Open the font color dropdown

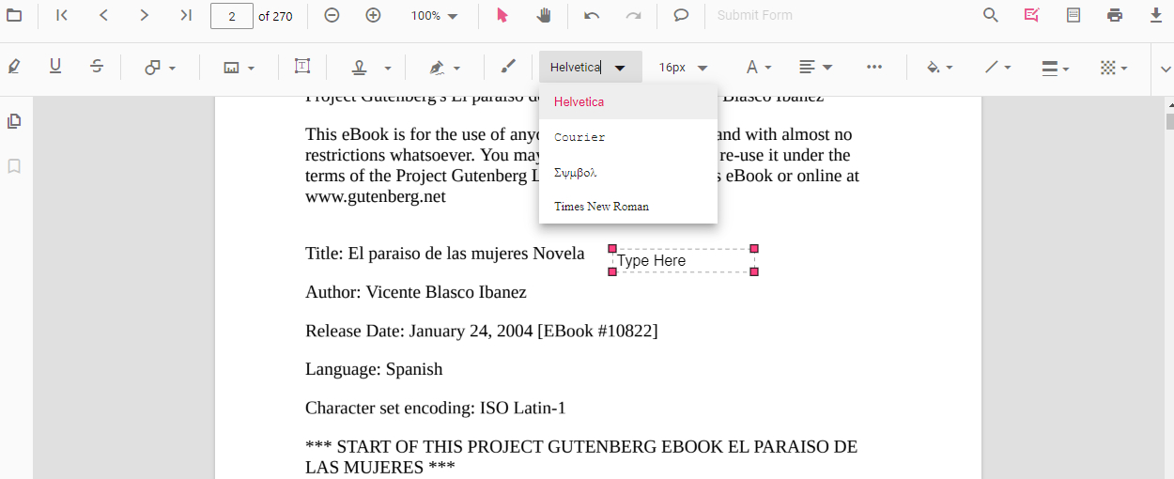(758, 68)
